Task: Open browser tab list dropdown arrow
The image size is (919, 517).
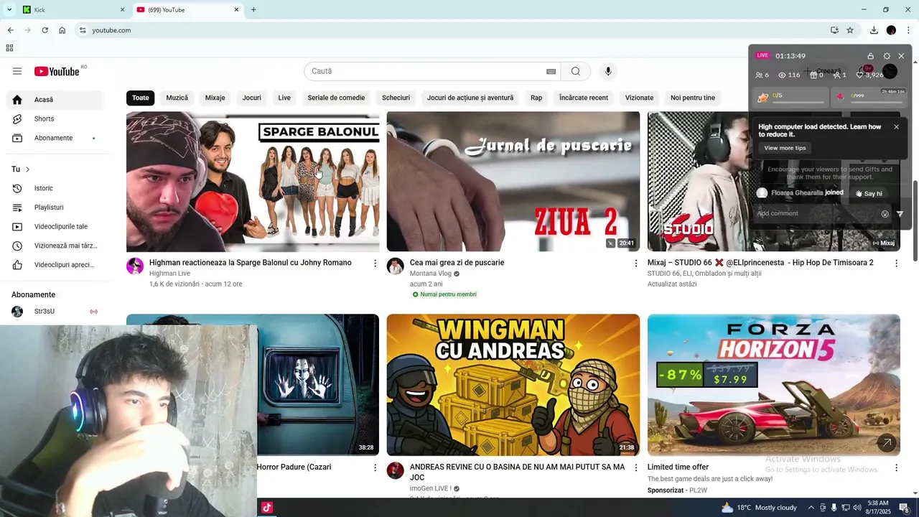Action: pos(9,10)
